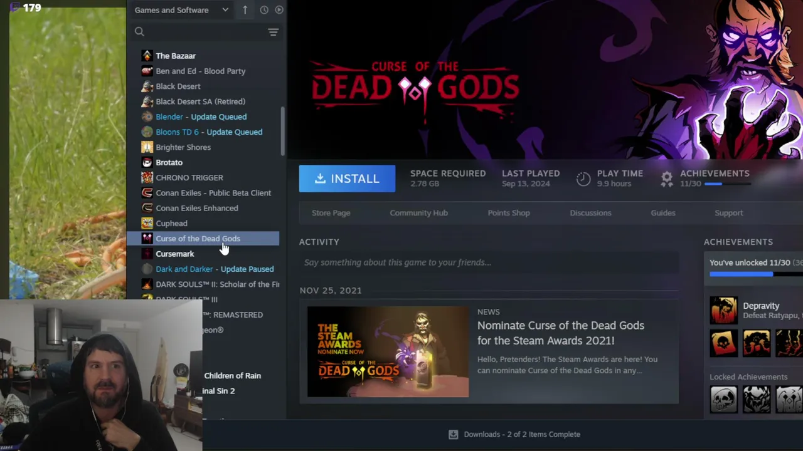The height and width of the screenshot is (451, 803).
Task: Click the Downloads tray icon in the bottom bar
Action: [454, 434]
